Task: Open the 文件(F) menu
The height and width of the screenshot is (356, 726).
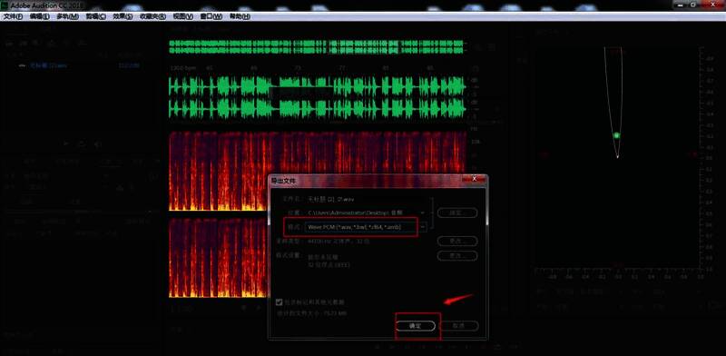Action: pyautogui.click(x=13, y=16)
